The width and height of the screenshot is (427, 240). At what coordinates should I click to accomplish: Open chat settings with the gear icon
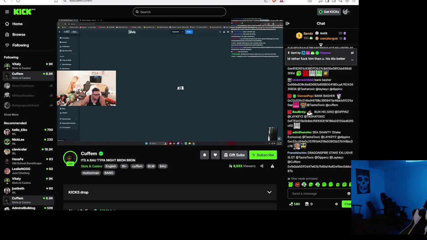click(336, 204)
